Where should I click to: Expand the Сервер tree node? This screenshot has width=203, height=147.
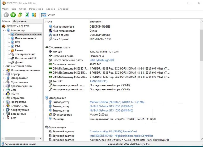[x=3, y=74]
